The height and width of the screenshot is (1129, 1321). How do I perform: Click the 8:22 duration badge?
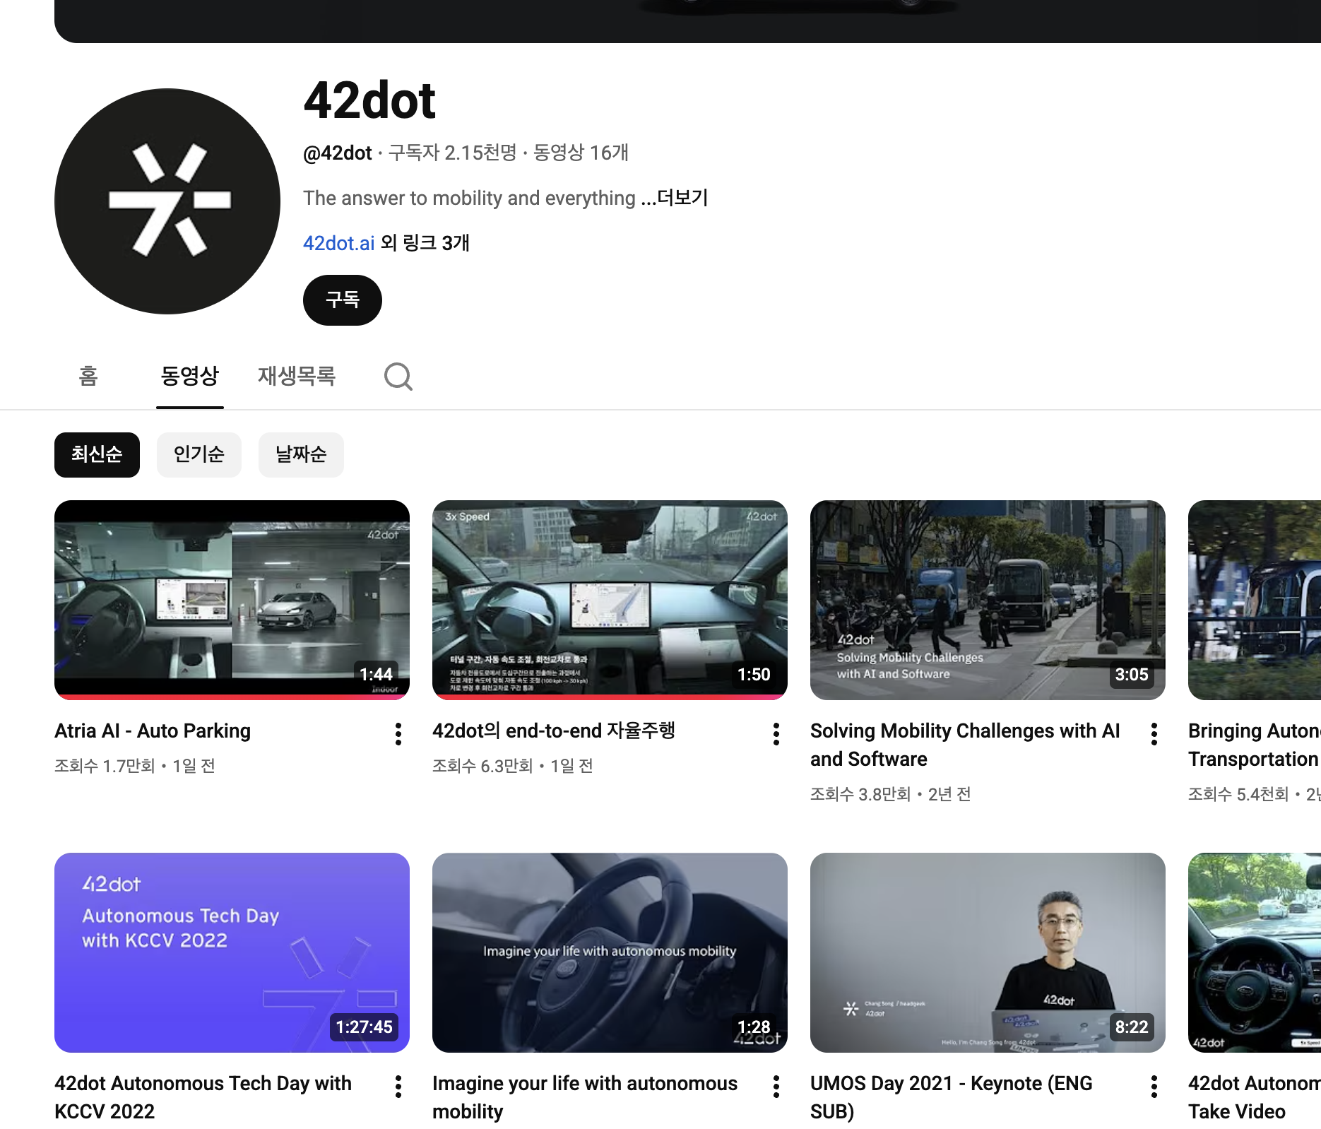click(1132, 1027)
